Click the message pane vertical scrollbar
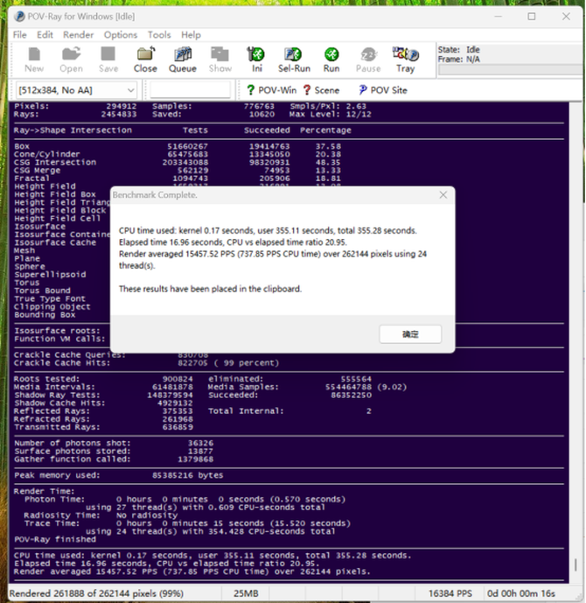The height and width of the screenshot is (603, 586). point(576,343)
